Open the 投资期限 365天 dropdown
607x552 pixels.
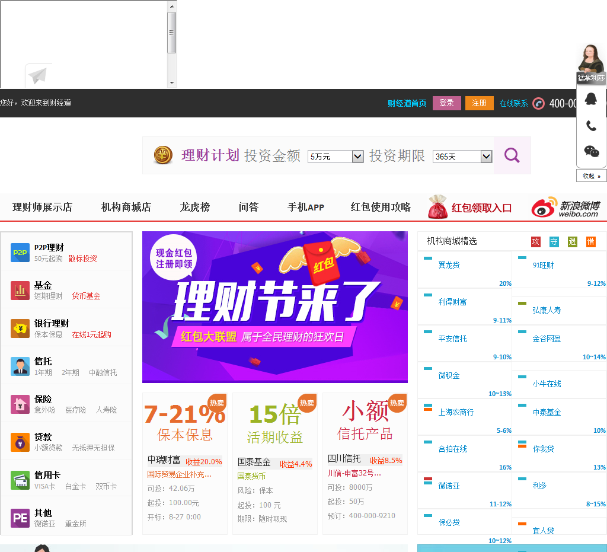pyautogui.click(x=462, y=157)
